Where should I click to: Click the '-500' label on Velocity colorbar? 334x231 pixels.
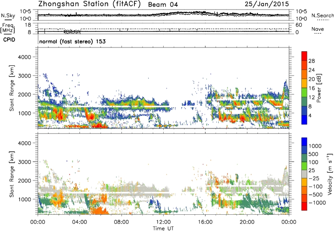[x=316, y=195]
